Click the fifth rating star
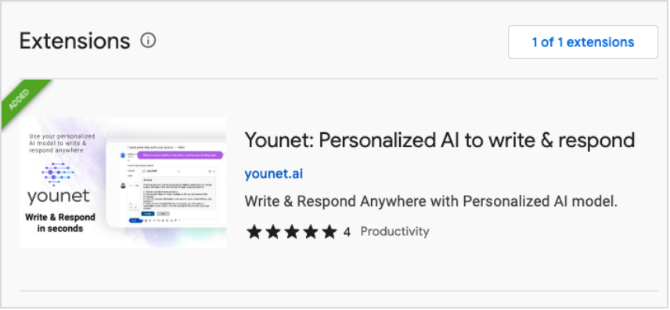Image resolution: width=670 pixels, height=310 pixels. [330, 232]
